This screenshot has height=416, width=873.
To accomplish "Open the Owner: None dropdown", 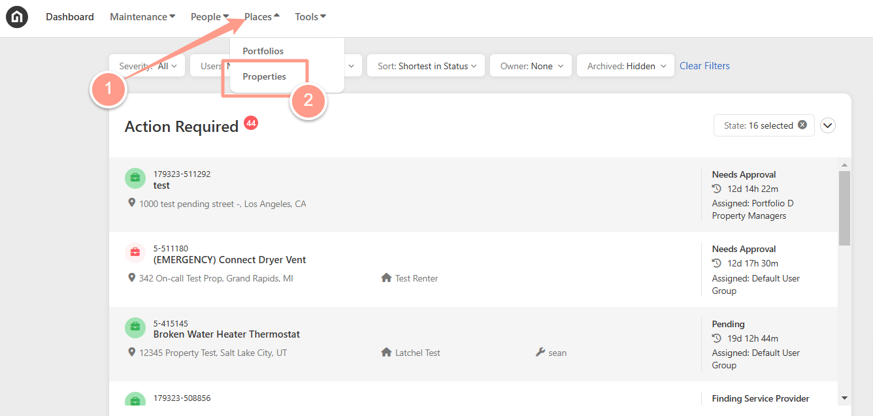I will pos(531,66).
